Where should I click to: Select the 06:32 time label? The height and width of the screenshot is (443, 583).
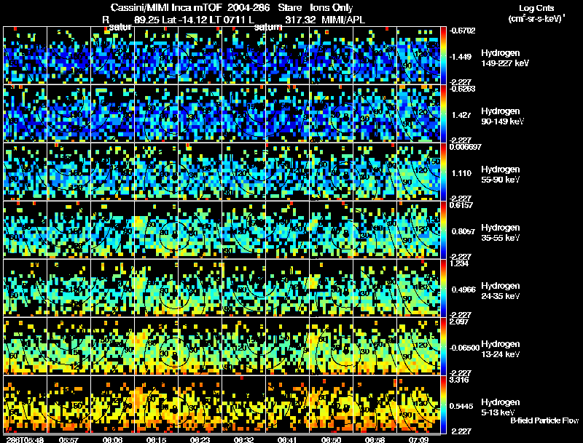click(x=243, y=439)
